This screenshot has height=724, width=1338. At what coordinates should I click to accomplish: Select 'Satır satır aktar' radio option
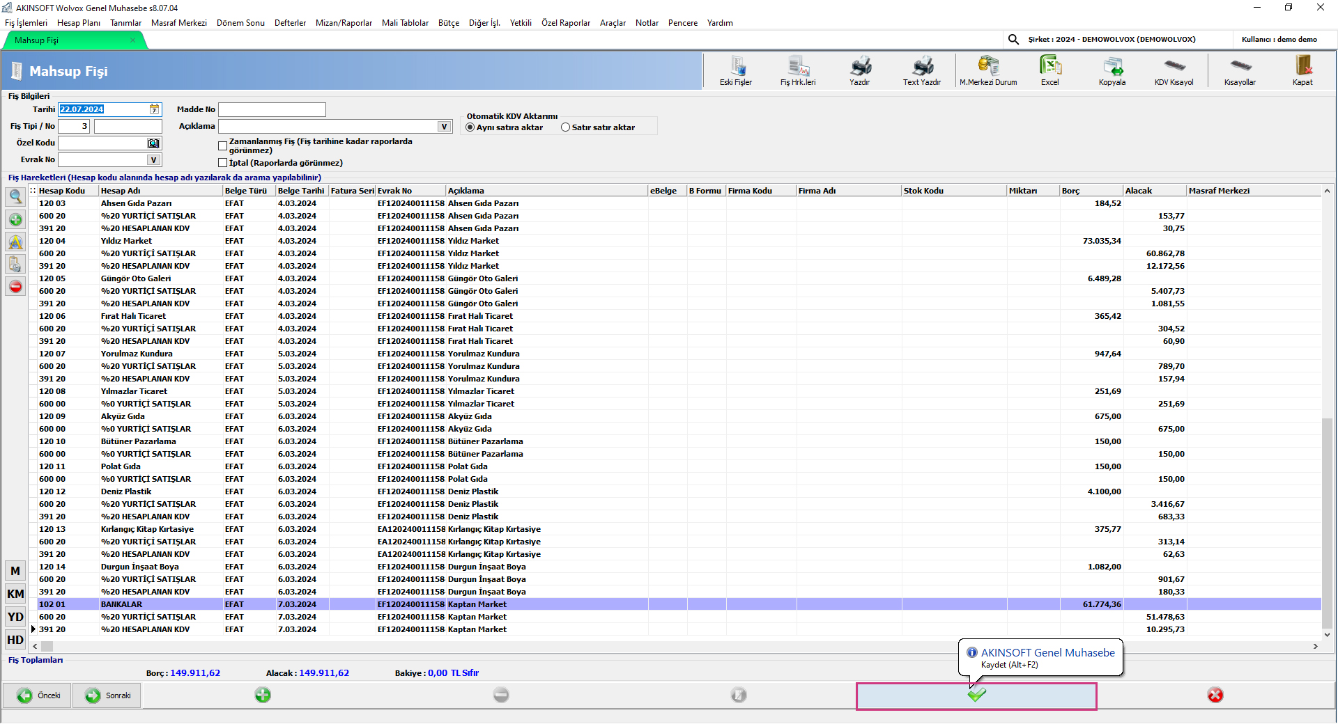coord(566,127)
